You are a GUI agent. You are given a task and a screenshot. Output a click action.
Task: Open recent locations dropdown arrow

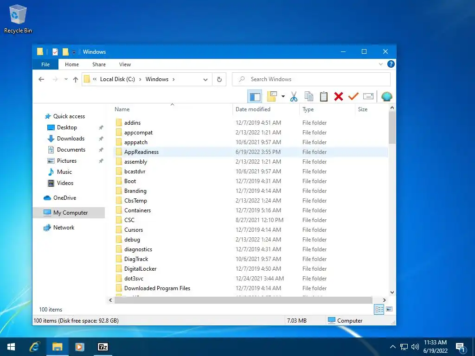66,79
